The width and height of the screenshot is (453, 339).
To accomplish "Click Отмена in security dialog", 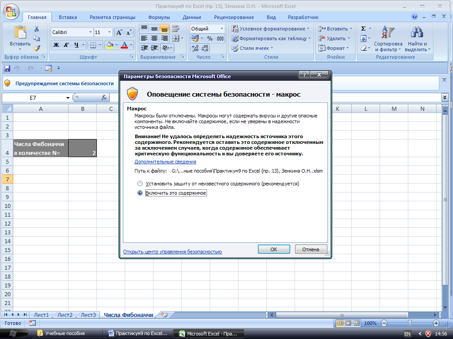I will pyautogui.click(x=311, y=249).
